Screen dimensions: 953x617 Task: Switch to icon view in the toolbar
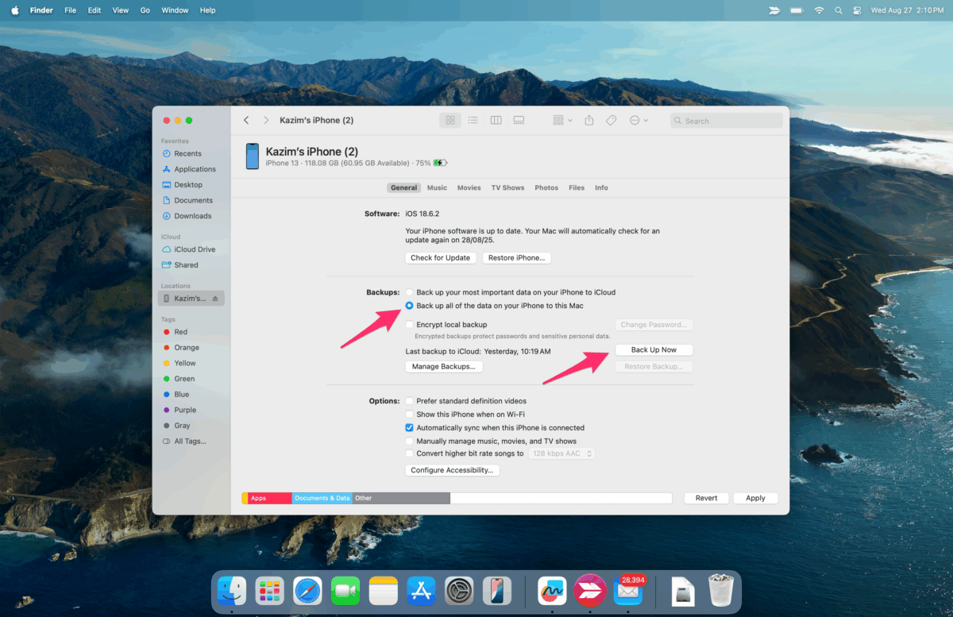(449, 120)
